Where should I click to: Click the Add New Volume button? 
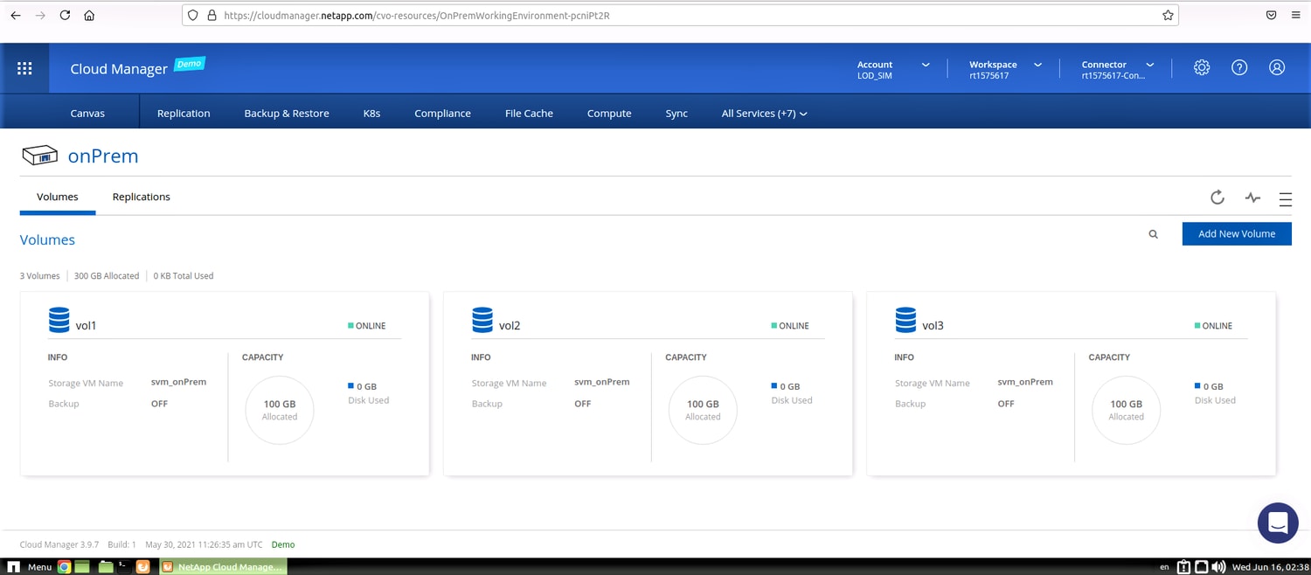tap(1236, 233)
